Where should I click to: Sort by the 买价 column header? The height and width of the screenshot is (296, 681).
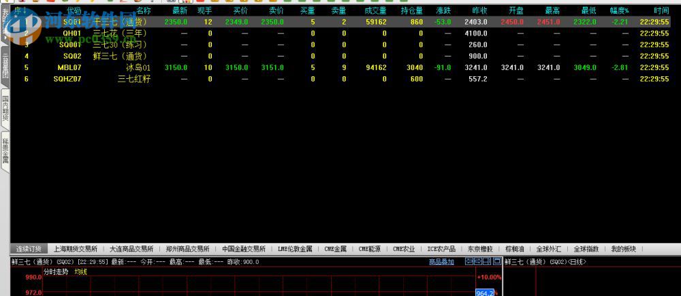click(x=240, y=10)
